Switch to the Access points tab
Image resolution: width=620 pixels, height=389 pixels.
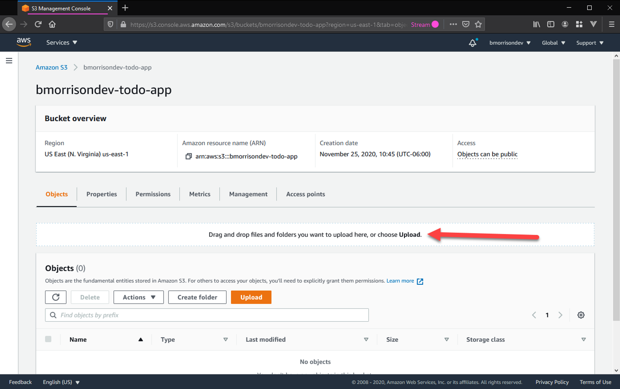point(305,194)
